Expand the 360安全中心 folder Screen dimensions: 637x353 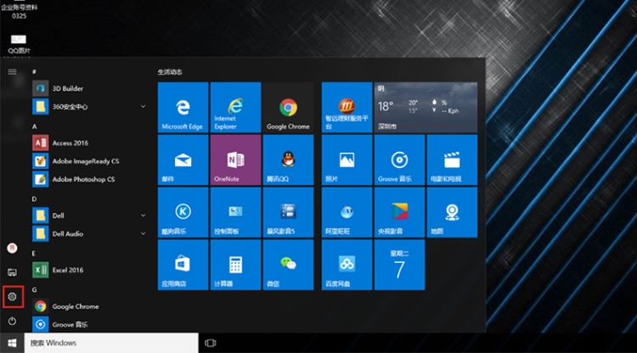tap(143, 106)
